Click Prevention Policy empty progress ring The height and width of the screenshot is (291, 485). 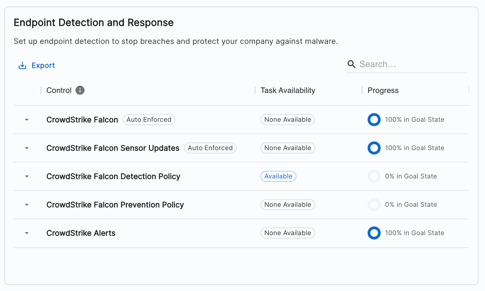pos(374,205)
